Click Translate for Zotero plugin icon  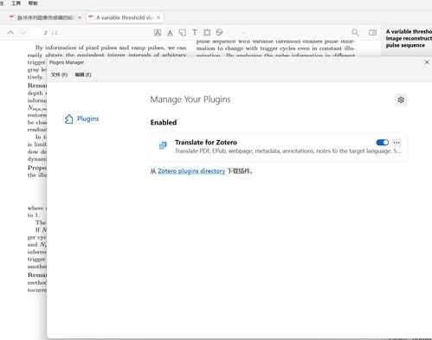[163, 145]
